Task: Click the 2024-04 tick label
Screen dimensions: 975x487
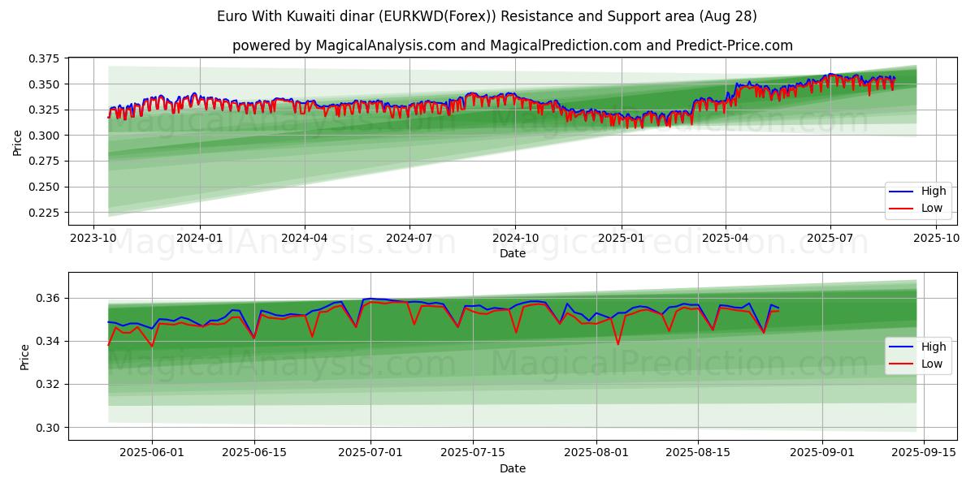Action: pos(305,239)
